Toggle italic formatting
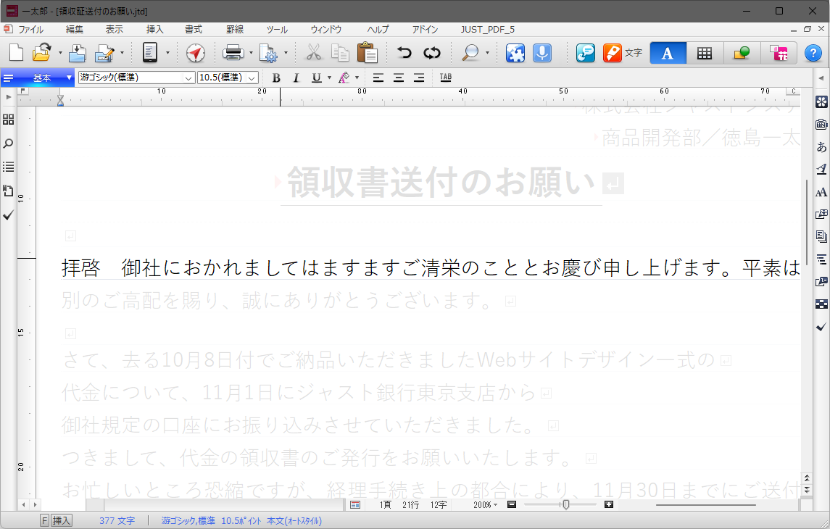This screenshot has width=830, height=529. pyautogui.click(x=296, y=78)
